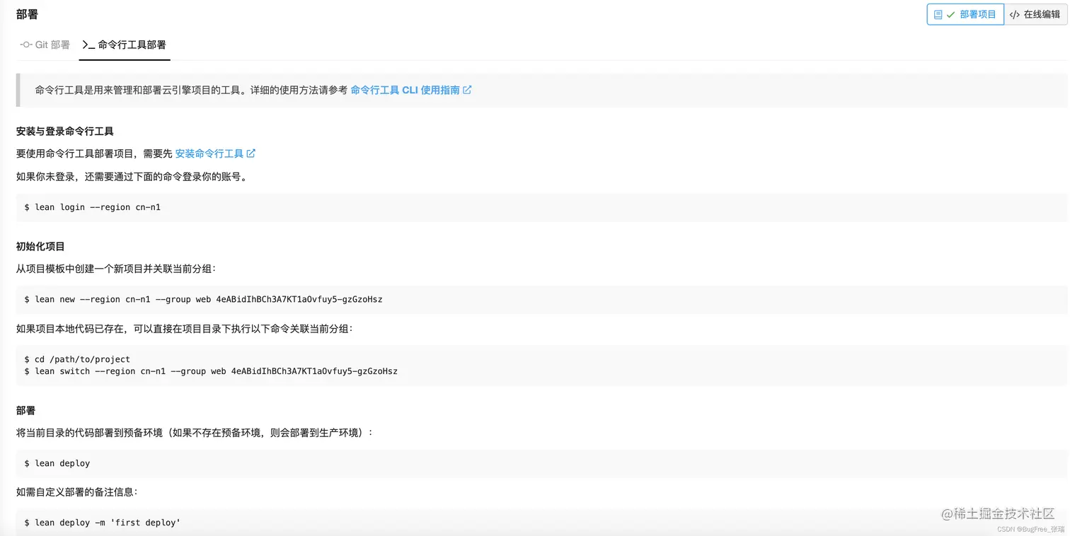Open 在线编辑 online editor
This screenshot has height=536, width=1070.
point(1035,14)
